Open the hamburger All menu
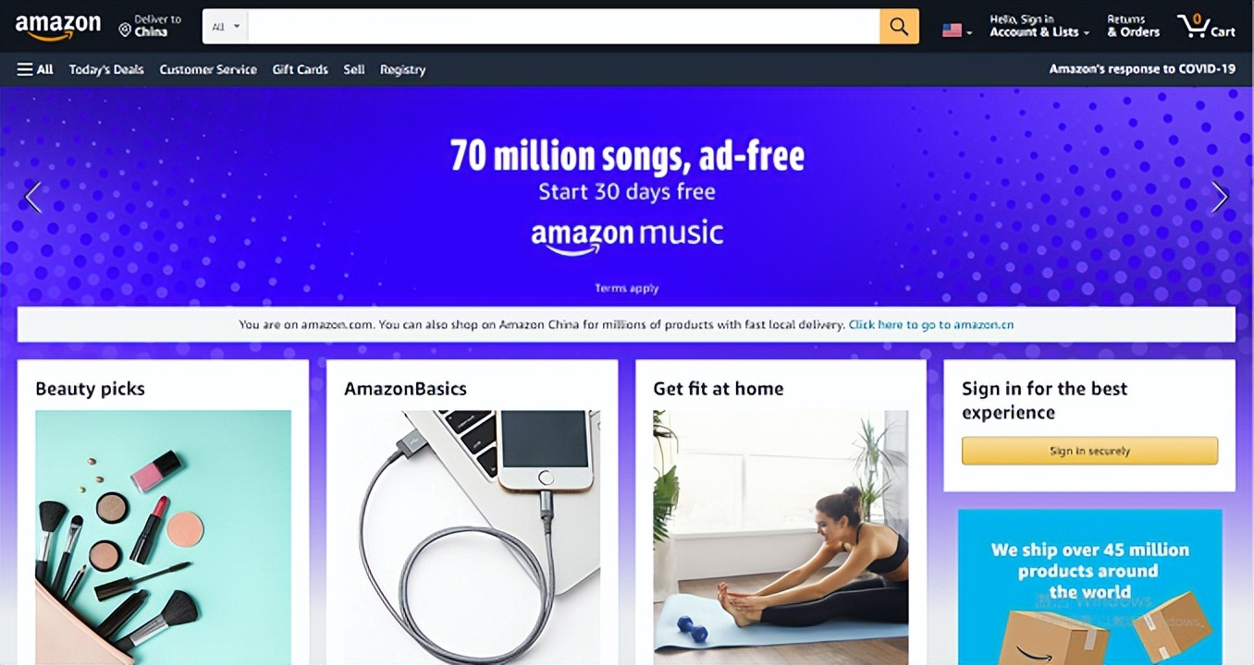This screenshot has width=1254, height=665. click(x=35, y=69)
